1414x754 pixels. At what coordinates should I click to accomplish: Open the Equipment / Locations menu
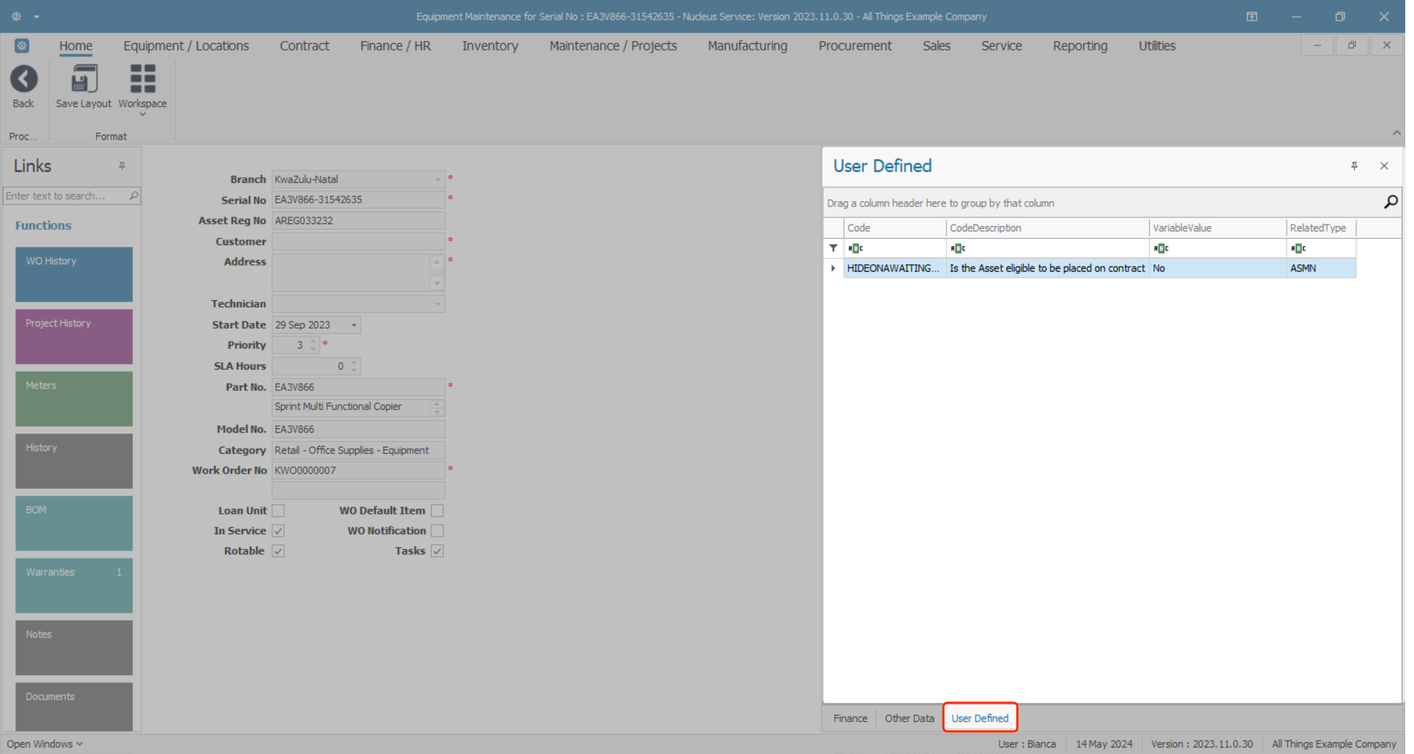187,45
